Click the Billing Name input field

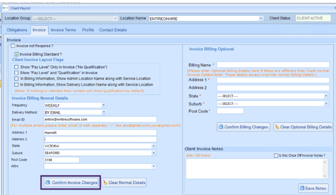tap(273, 65)
